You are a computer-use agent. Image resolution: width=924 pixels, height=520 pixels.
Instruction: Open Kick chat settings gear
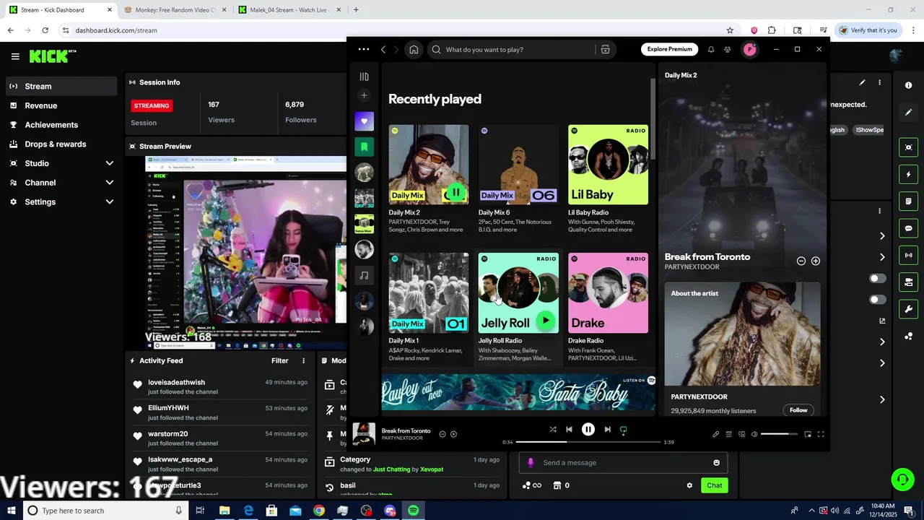[x=689, y=485]
